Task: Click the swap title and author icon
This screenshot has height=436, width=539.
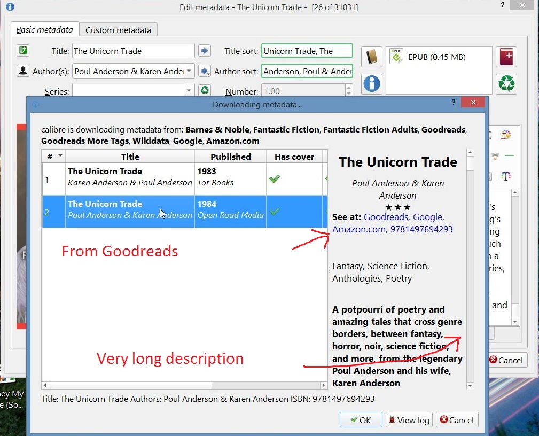Action: click(x=23, y=51)
